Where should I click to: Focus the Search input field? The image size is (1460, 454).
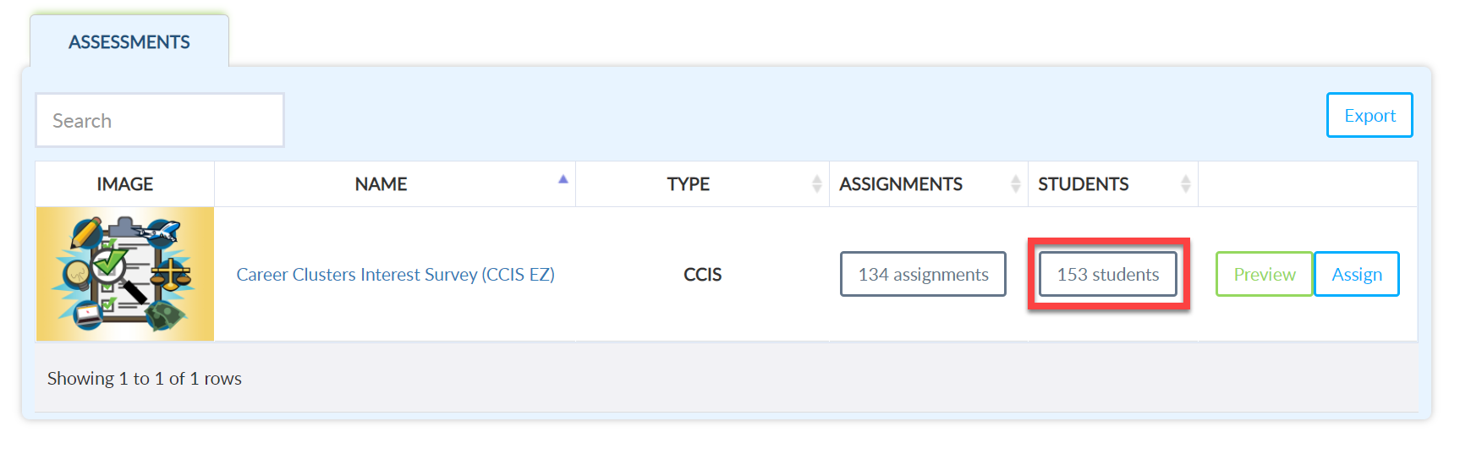160,120
